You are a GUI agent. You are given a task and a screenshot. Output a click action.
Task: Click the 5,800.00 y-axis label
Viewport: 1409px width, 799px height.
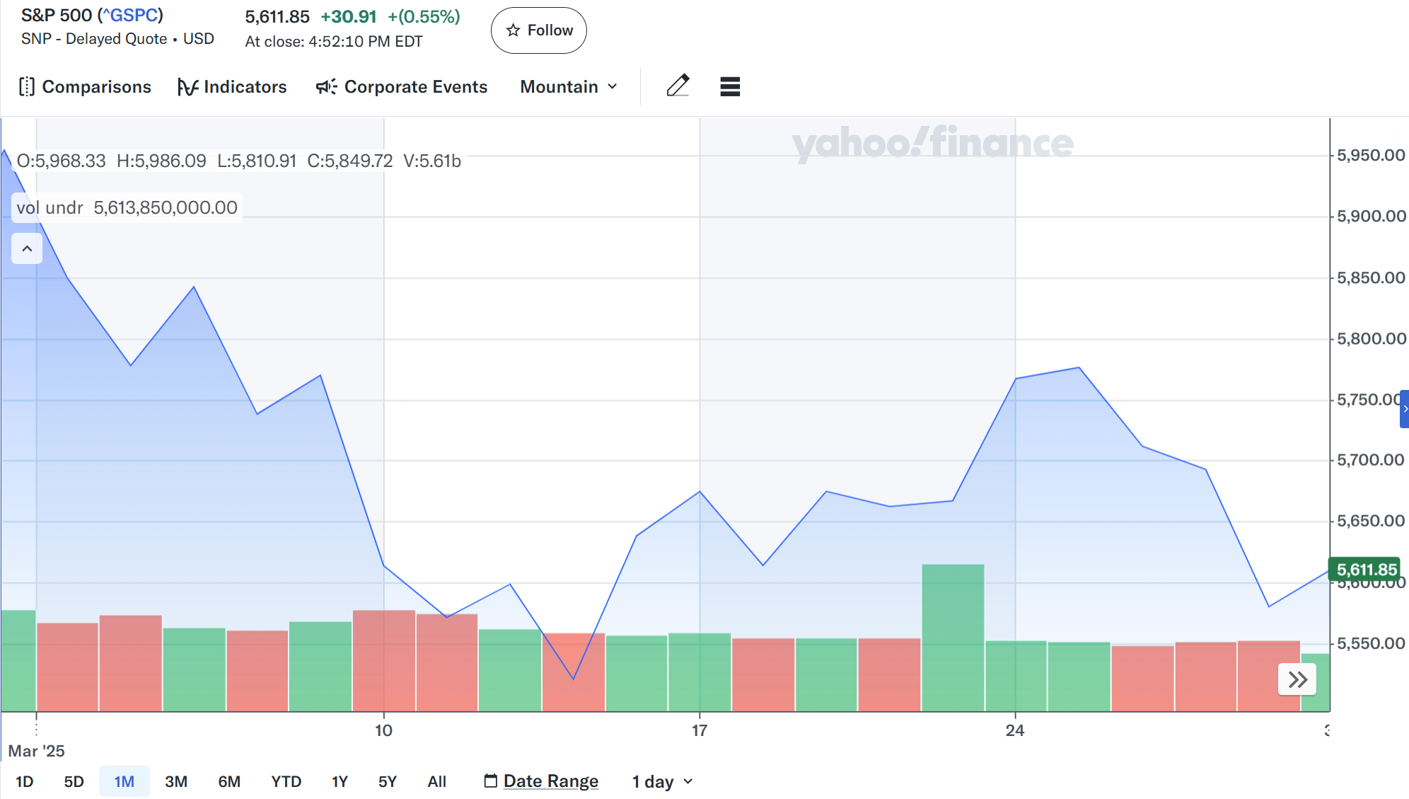click(1371, 338)
